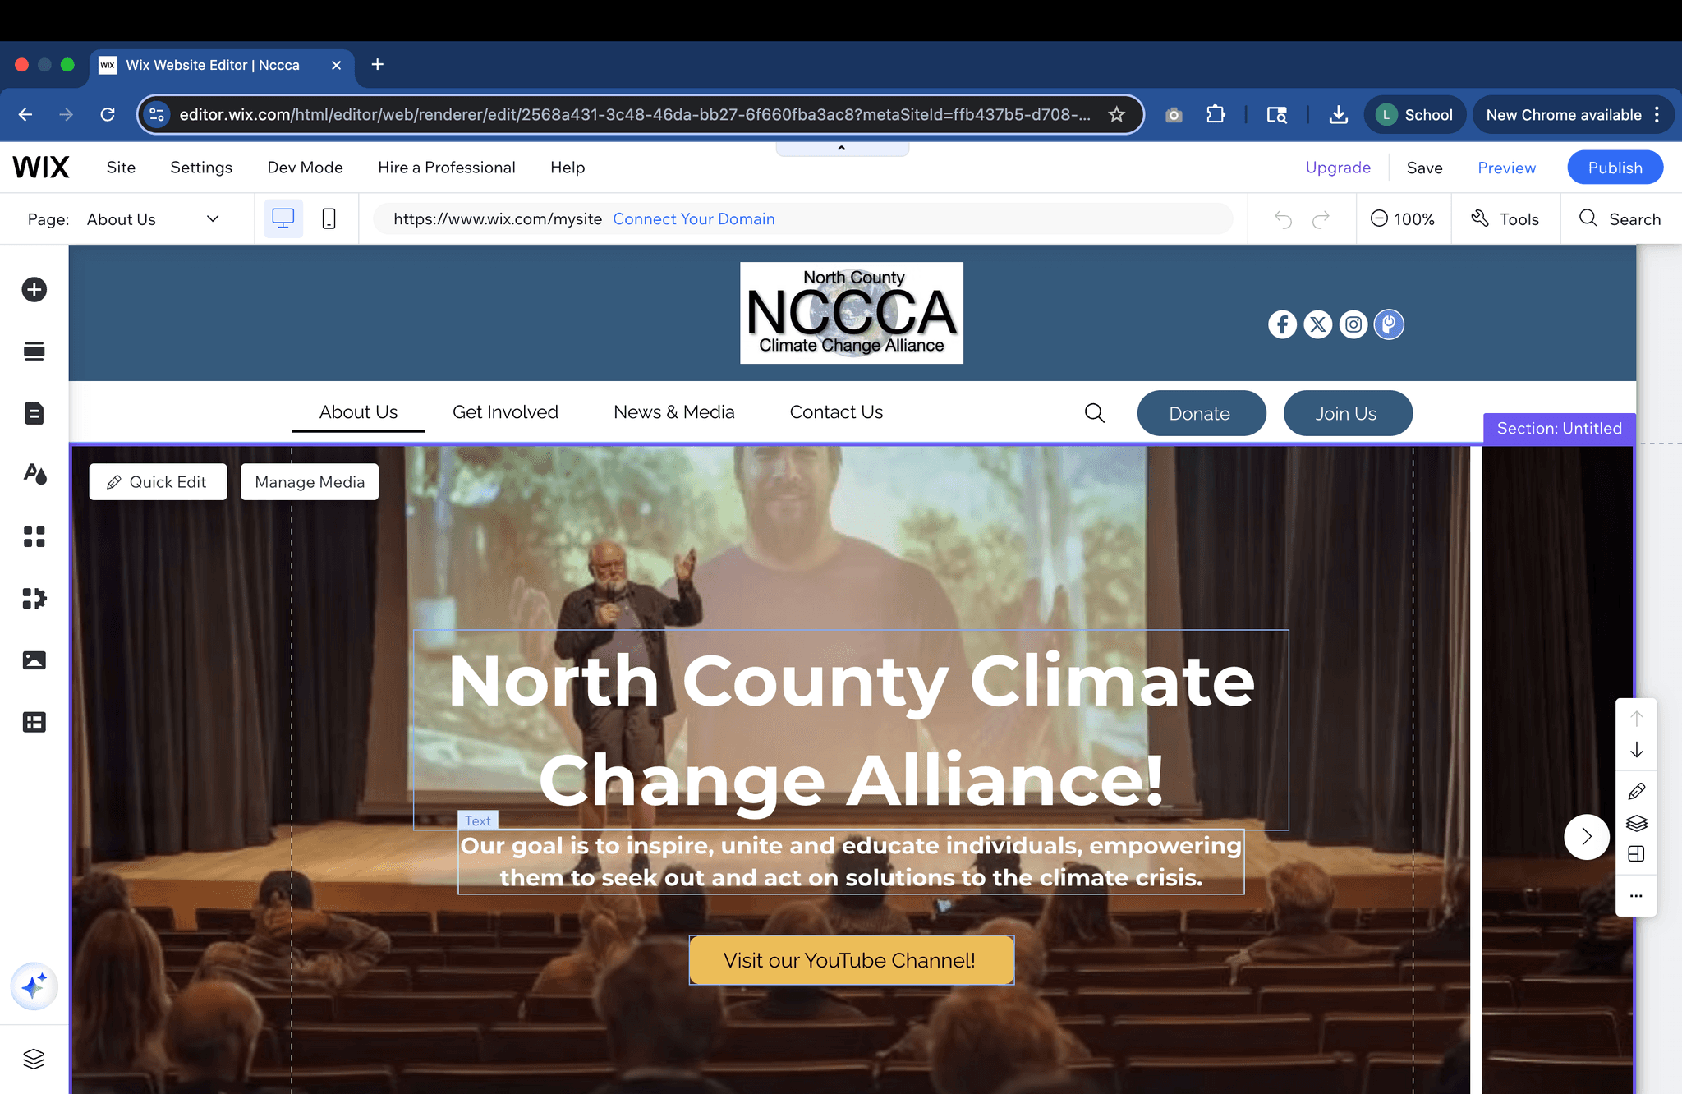
Task: Click the Connect Your Domain link
Action: pyautogui.click(x=693, y=218)
